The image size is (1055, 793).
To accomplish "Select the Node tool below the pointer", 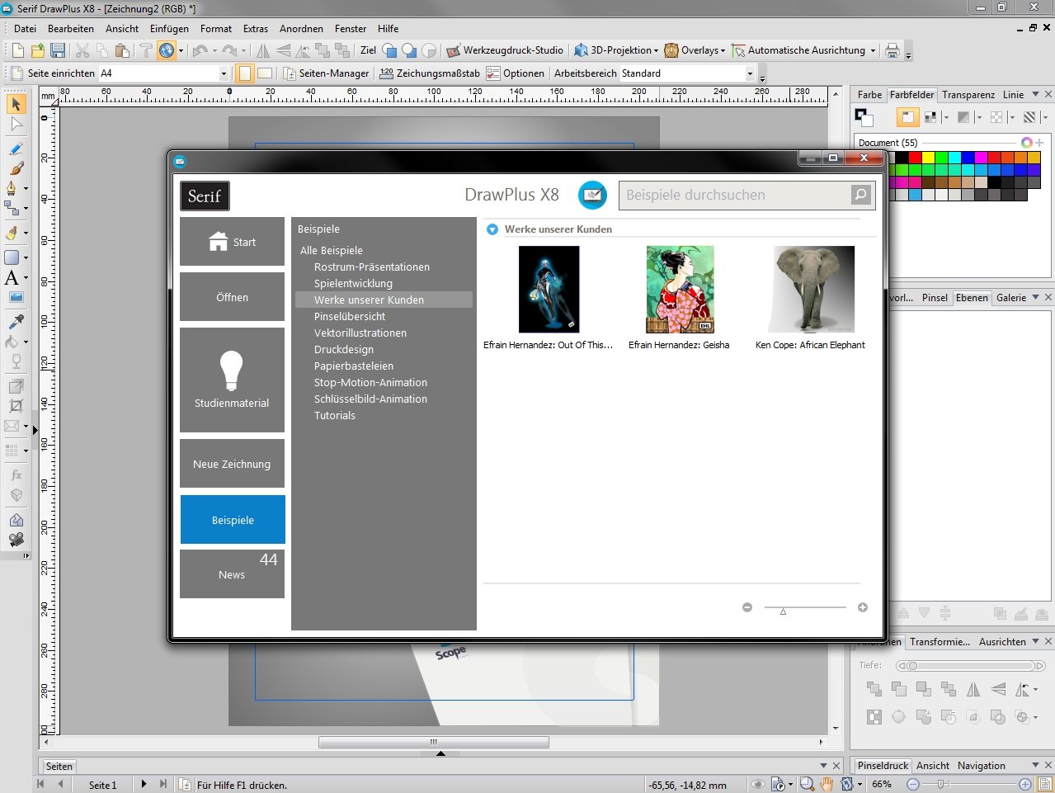I will point(16,125).
